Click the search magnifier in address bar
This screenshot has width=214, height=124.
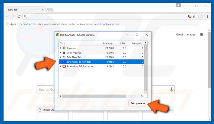[x=25, y=16]
